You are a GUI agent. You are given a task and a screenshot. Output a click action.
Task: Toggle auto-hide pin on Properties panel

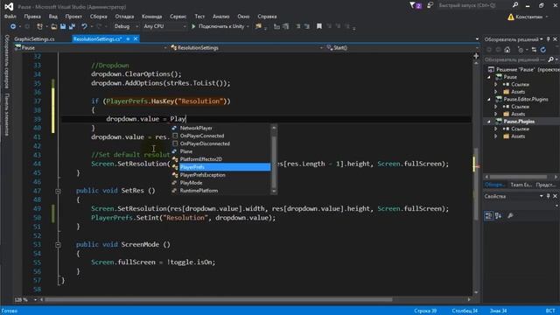click(549, 196)
